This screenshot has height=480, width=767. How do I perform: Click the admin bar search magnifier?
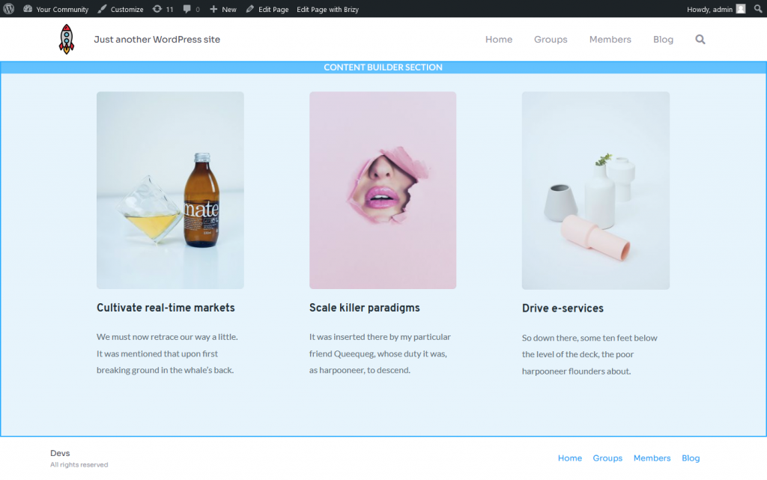pyautogui.click(x=758, y=9)
